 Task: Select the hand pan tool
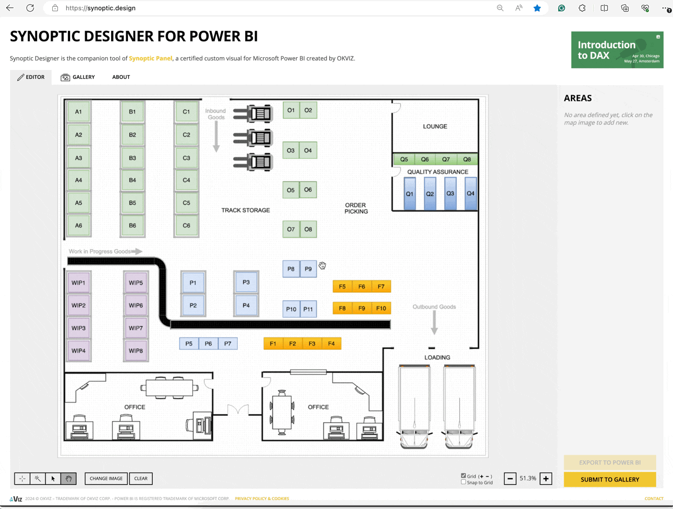(68, 479)
